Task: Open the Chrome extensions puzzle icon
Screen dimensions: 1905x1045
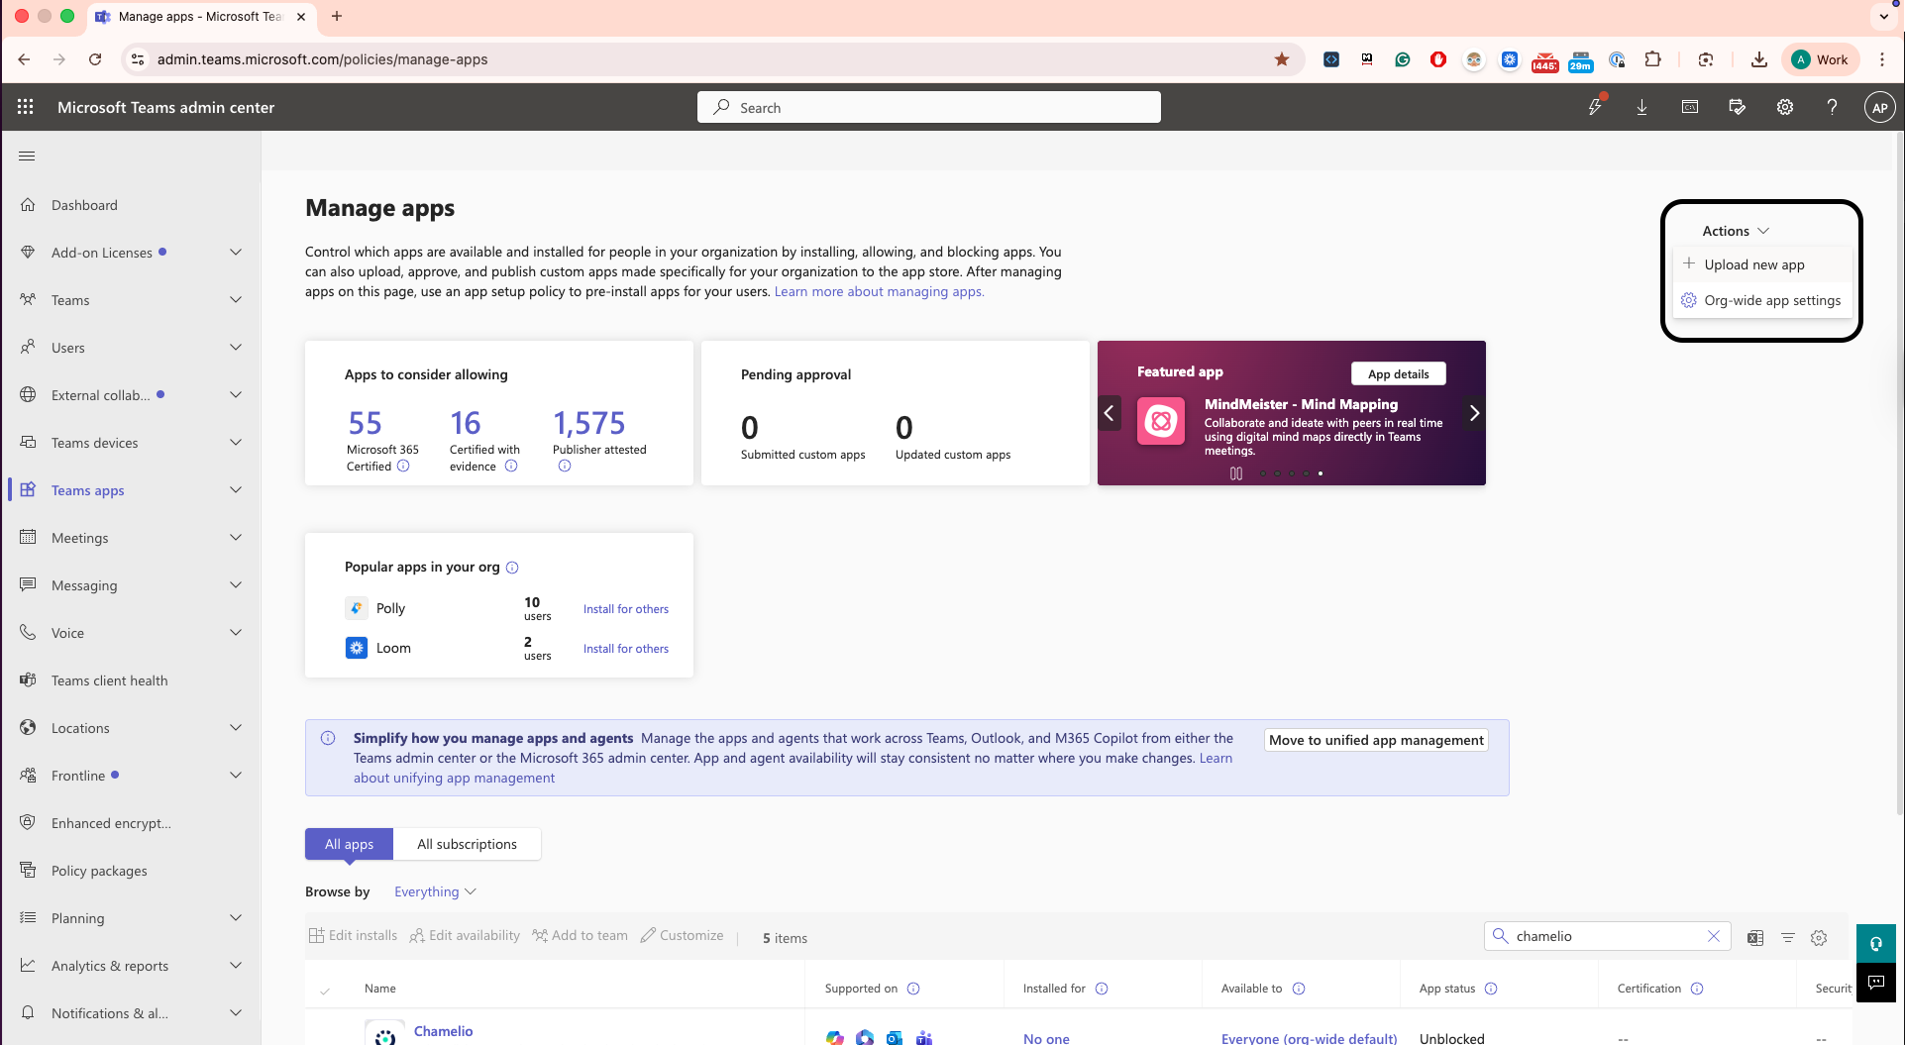Action: pos(1652,59)
